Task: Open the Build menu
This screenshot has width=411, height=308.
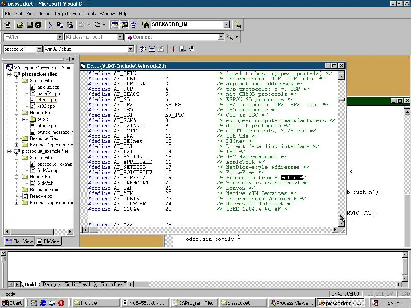Action: [x=77, y=14]
